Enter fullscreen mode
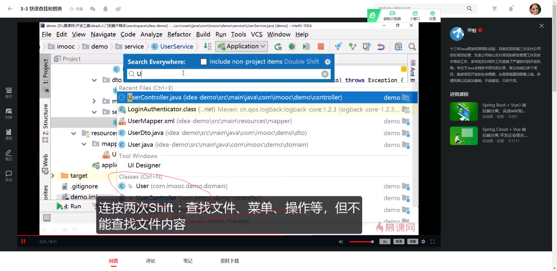 (433, 241)
